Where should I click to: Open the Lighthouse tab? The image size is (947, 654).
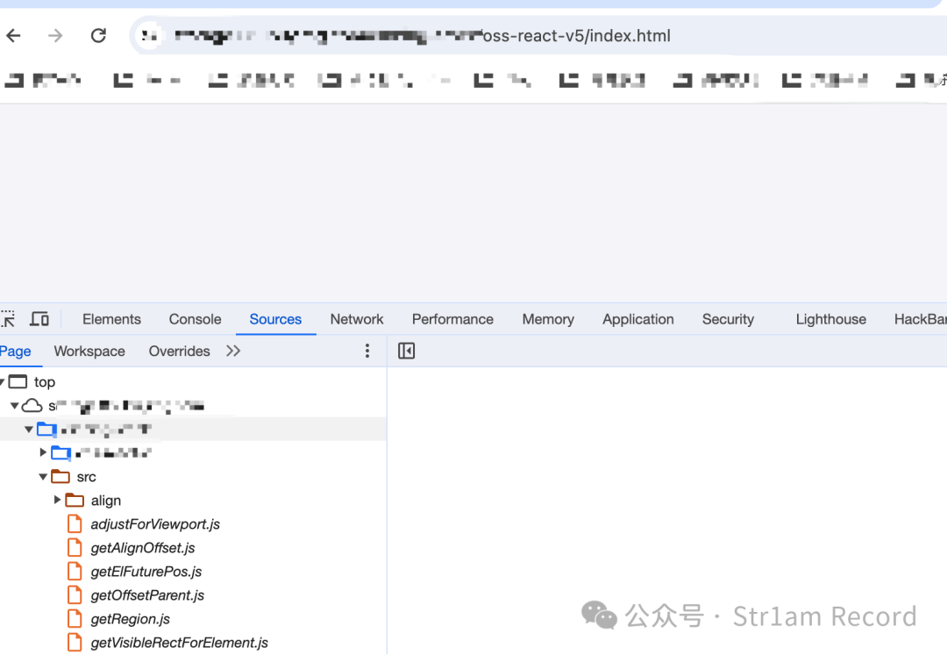pos(830,319)
